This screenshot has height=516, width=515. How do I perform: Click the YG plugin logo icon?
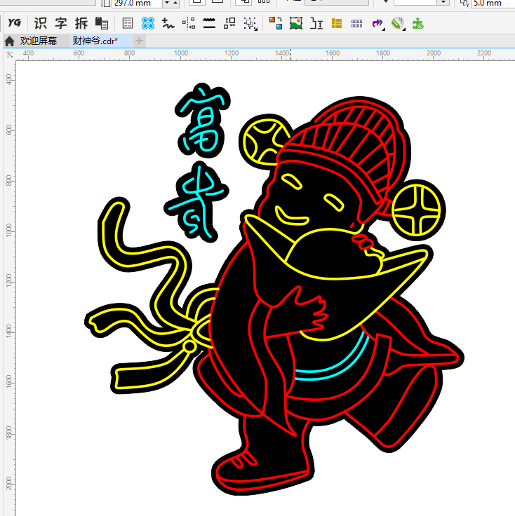point(14,23)
